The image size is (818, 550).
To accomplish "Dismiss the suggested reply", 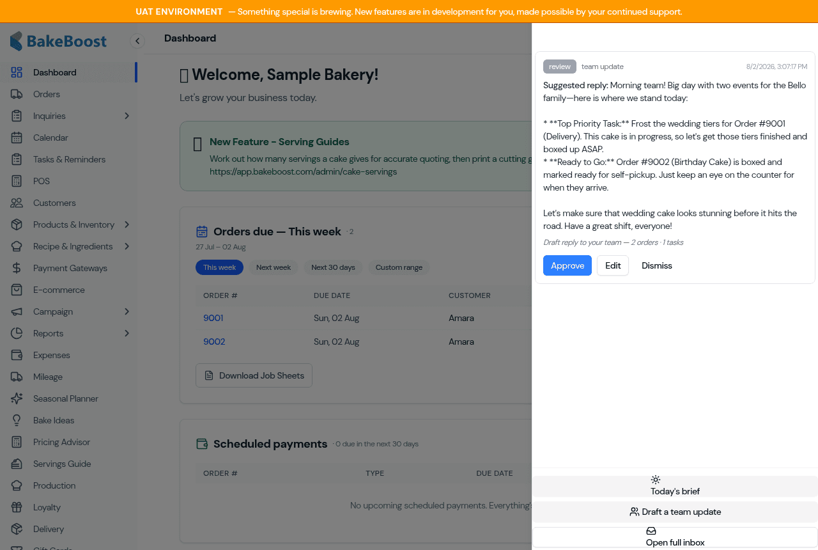I will [x=657, y=265].
